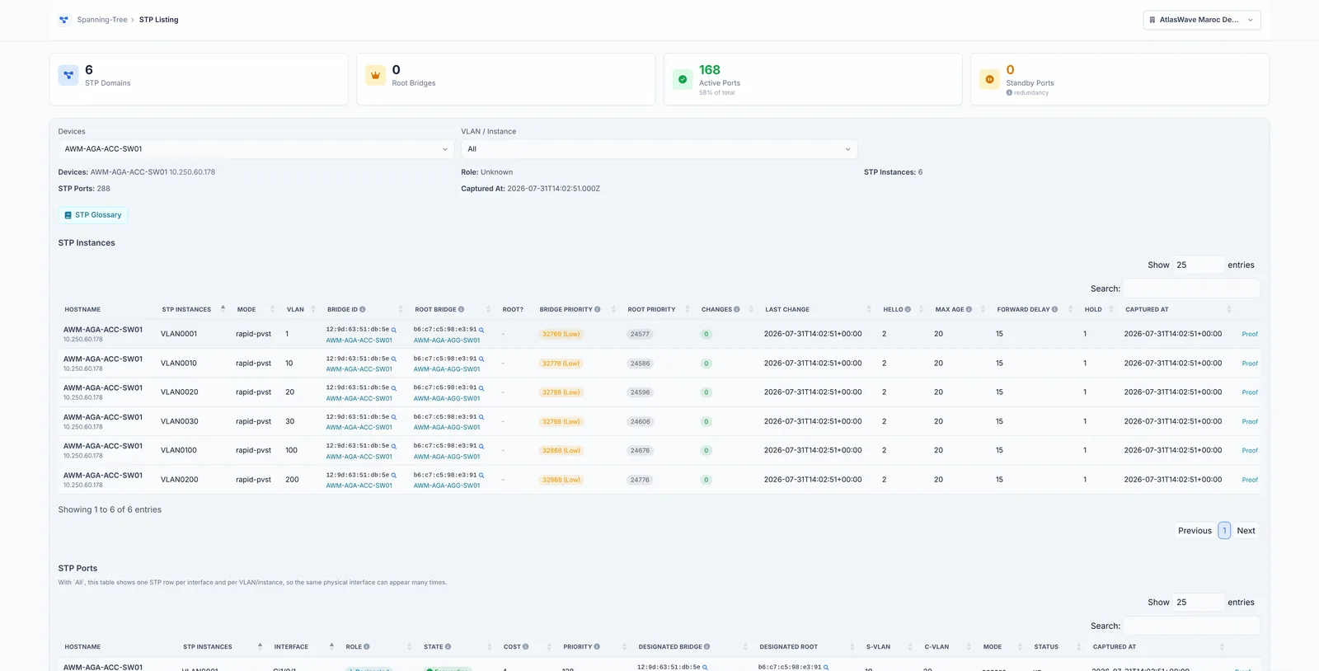
Task: Click the info icon beside Designated Bridge header
Action: tap(707, 647)
